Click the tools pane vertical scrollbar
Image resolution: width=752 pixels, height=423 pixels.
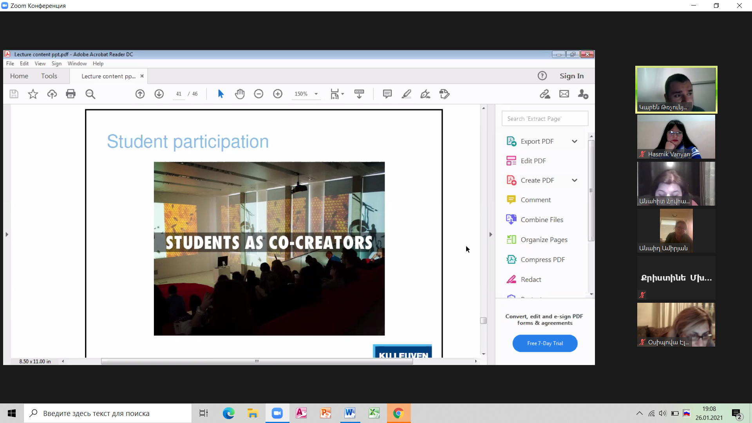[591, 191]
